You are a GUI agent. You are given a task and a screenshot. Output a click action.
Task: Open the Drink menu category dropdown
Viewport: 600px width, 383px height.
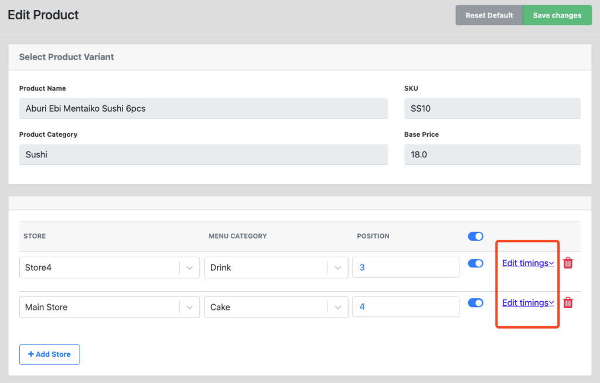337,268
